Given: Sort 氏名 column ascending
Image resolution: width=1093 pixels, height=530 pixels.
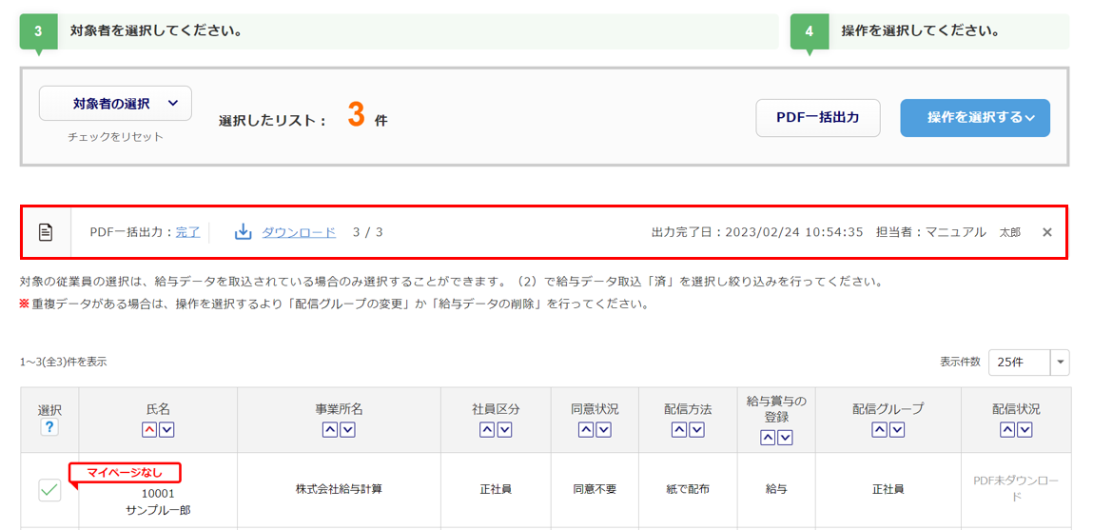Looking at the screenshot, I should 149,430.
